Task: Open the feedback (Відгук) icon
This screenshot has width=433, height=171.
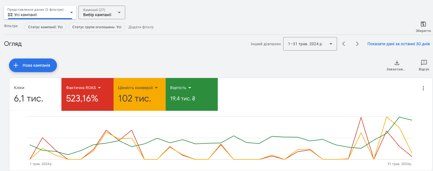Action: click(424, 62)
